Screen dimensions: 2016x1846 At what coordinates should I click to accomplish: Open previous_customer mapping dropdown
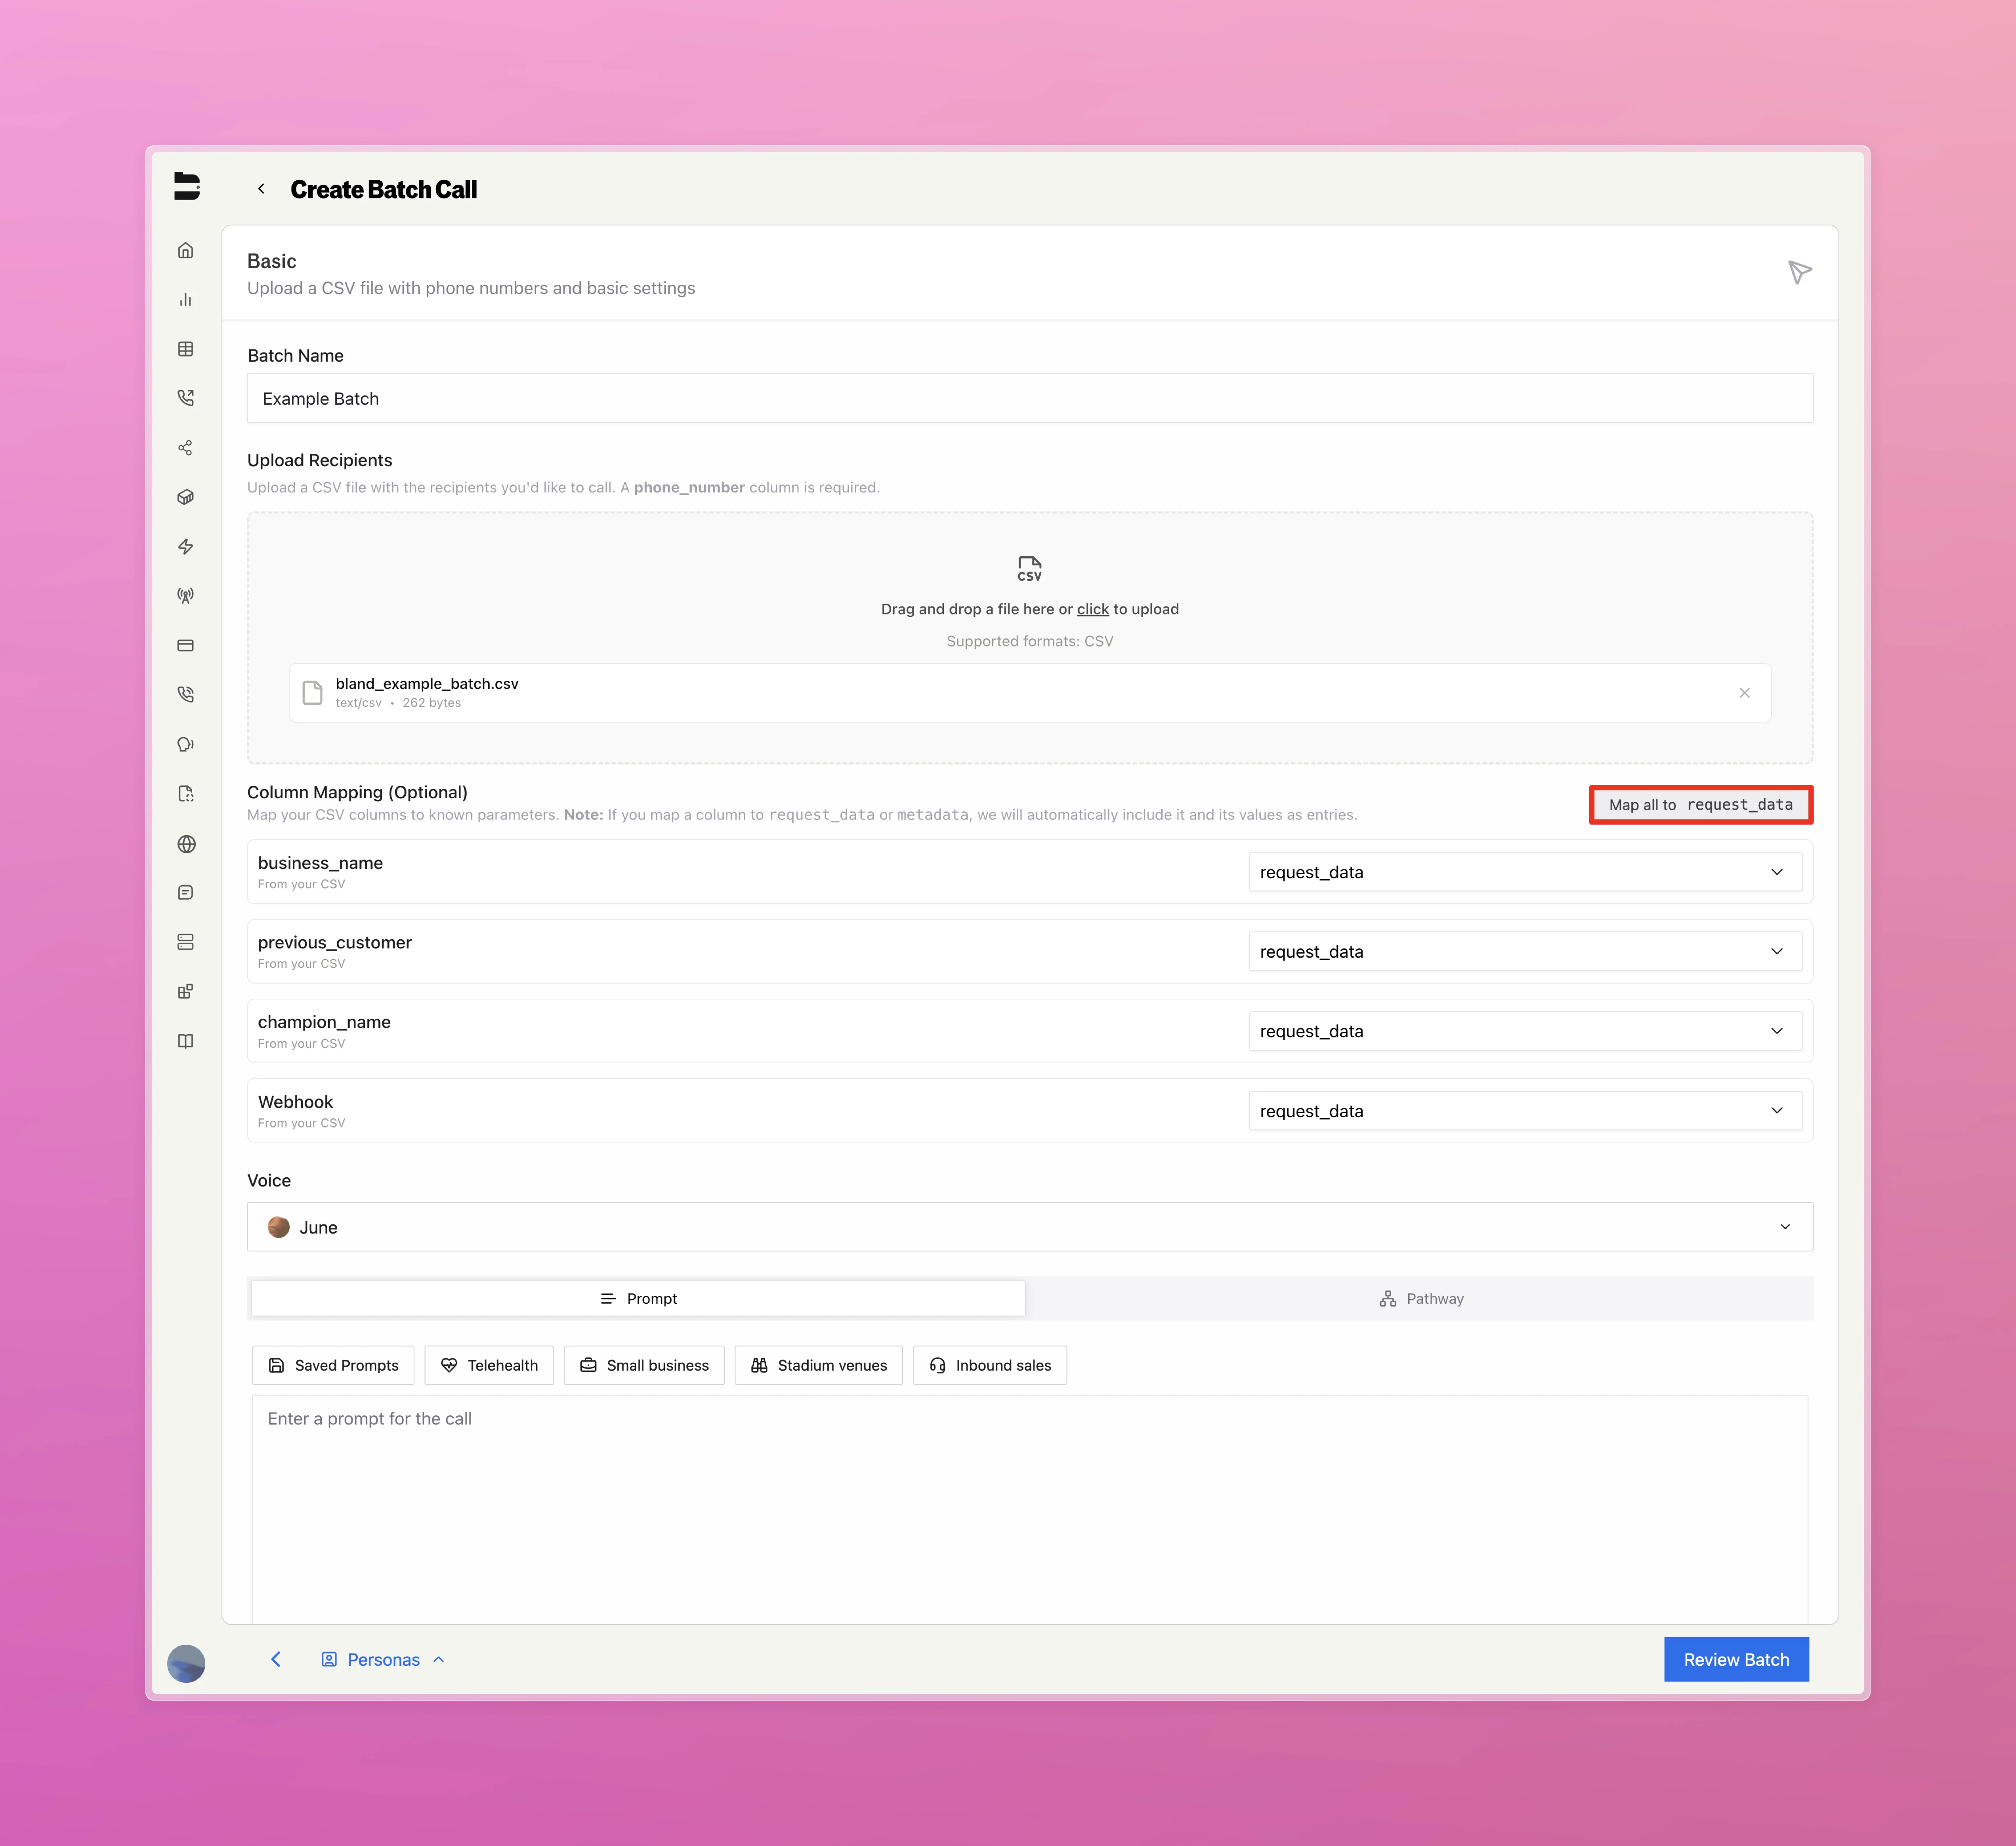click(x=1525, y=951)
